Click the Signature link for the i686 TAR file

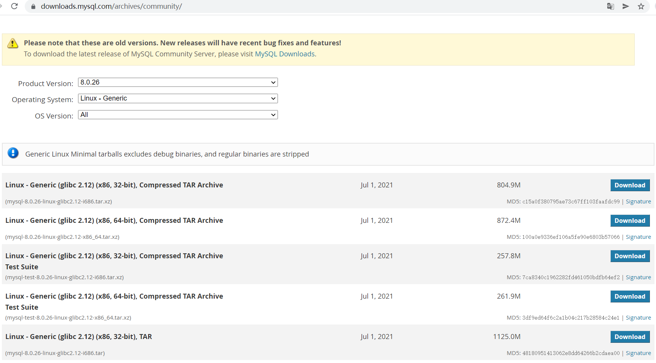(x=638, y=353)
